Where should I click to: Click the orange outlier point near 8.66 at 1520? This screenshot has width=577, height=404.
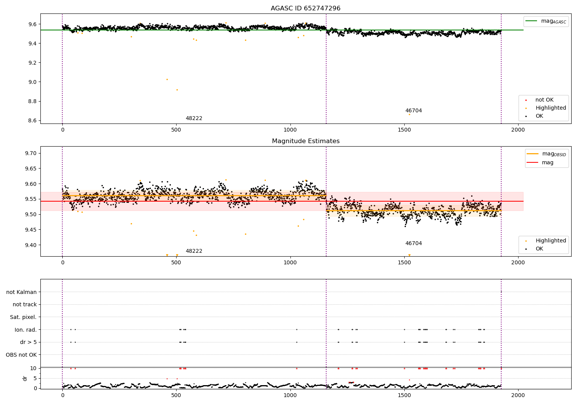coord(409,114)
